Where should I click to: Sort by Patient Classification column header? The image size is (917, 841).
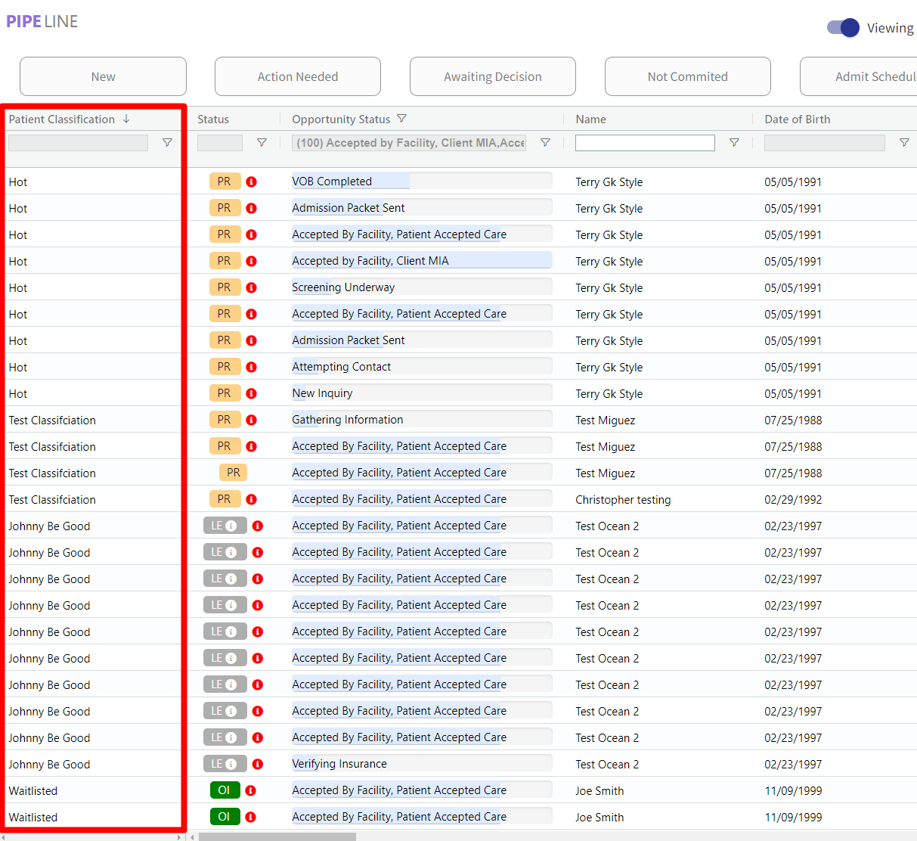click(62, 119)
